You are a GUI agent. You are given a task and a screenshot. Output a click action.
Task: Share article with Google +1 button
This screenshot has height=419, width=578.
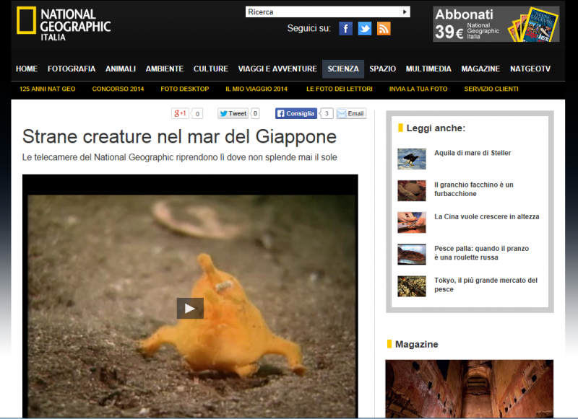pyautogui.click(x=180, y=113)
